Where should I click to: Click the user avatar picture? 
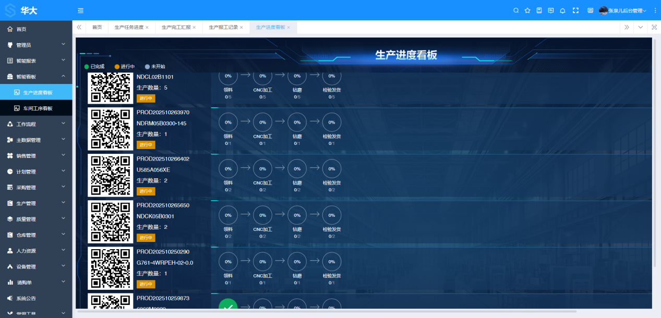[x=603, y=10]
